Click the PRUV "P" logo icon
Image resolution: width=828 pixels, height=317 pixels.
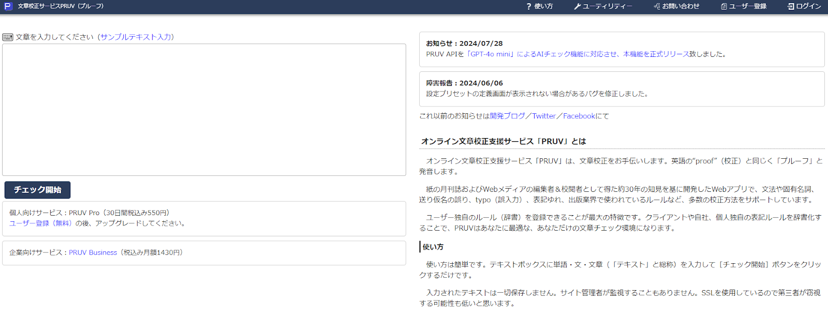point(8,6)
